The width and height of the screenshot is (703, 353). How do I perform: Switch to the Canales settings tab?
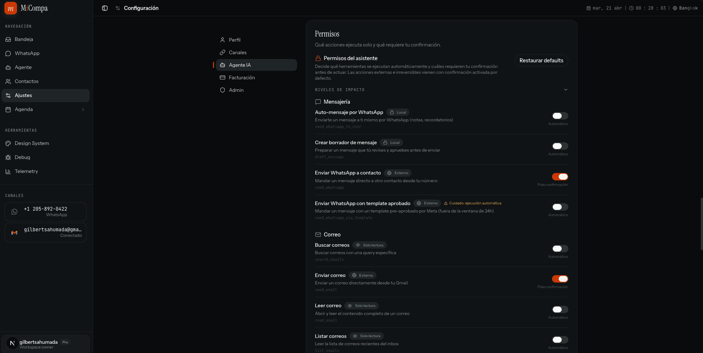(x=256, y=52)
